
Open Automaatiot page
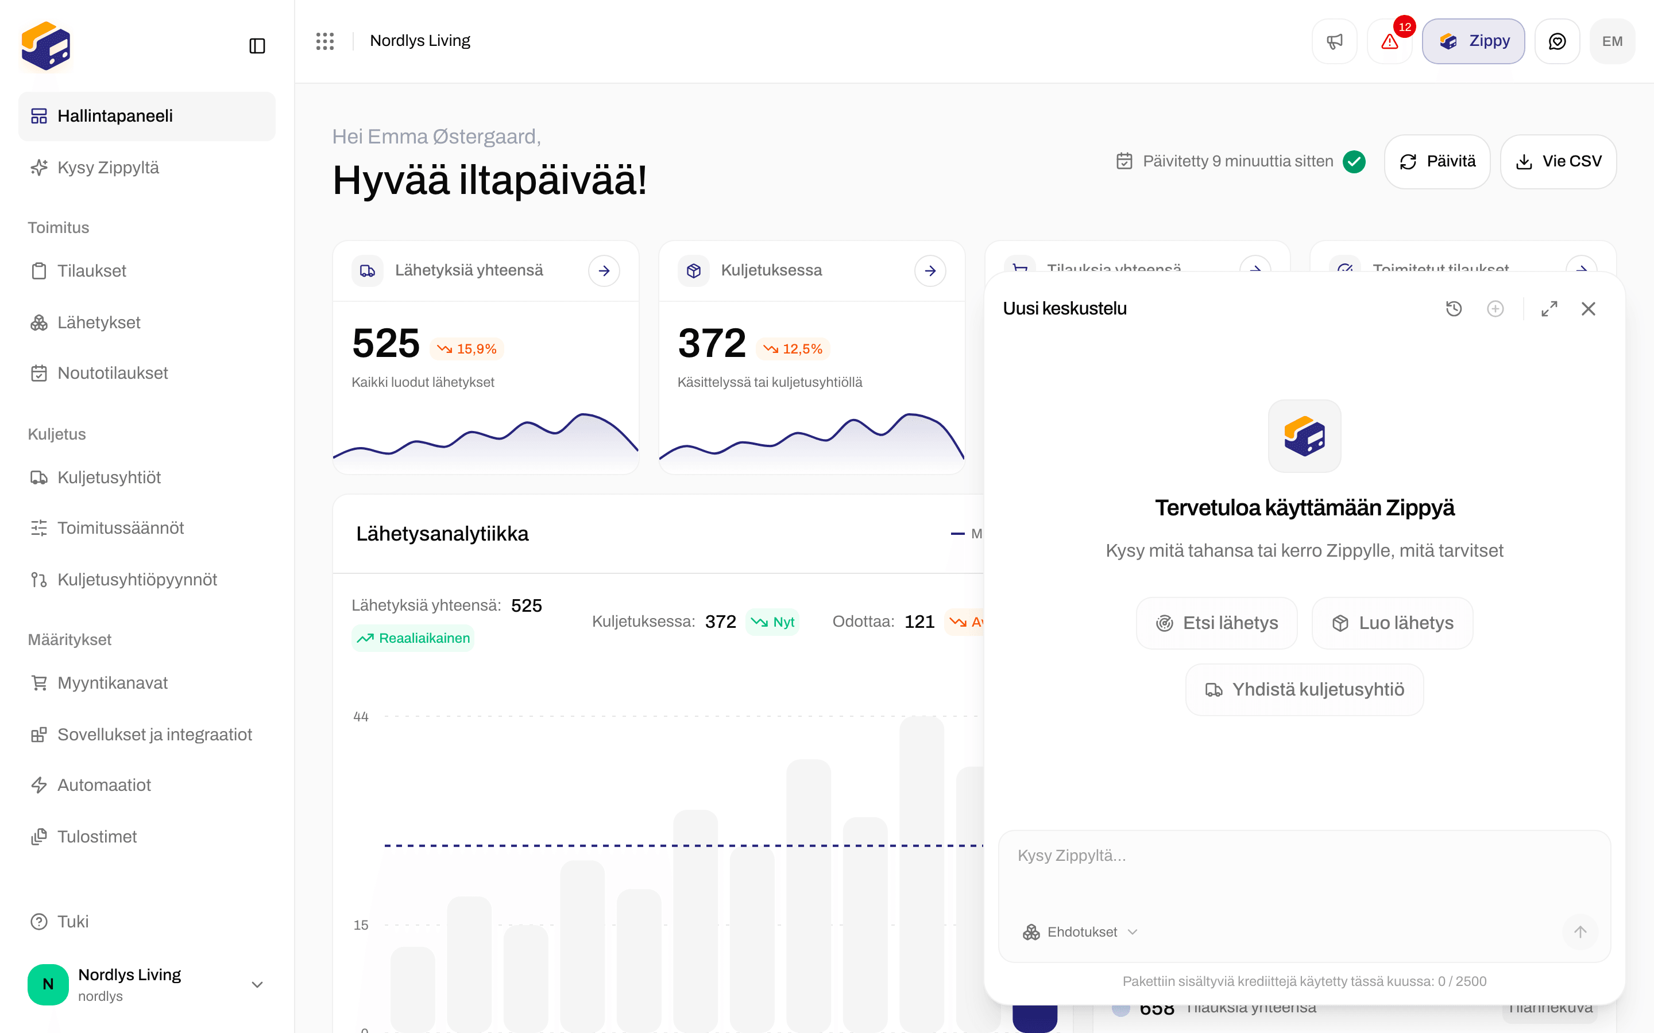146,785
